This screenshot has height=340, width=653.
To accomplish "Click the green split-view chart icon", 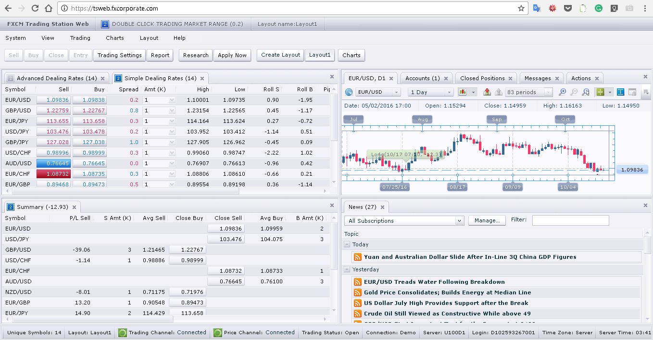I will pyautogui.click(x=600, y=92).
